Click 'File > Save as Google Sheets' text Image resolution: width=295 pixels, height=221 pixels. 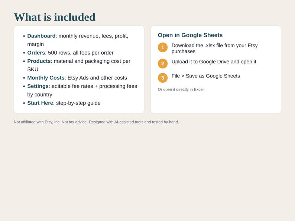206,76
